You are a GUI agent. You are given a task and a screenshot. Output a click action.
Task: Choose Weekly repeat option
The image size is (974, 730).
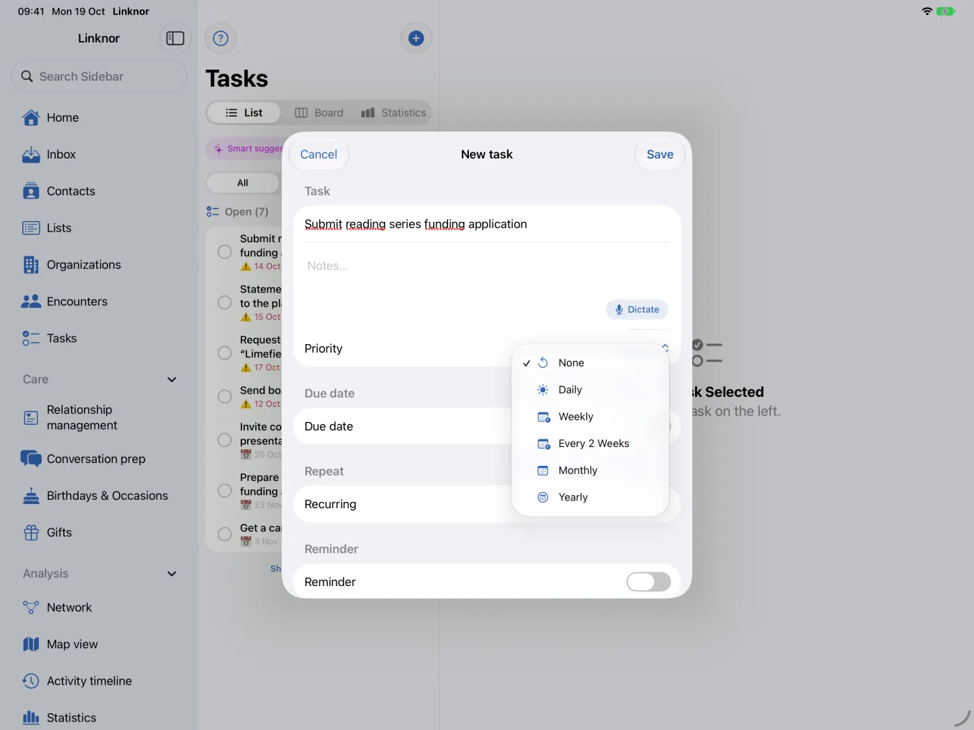[590, 416]
